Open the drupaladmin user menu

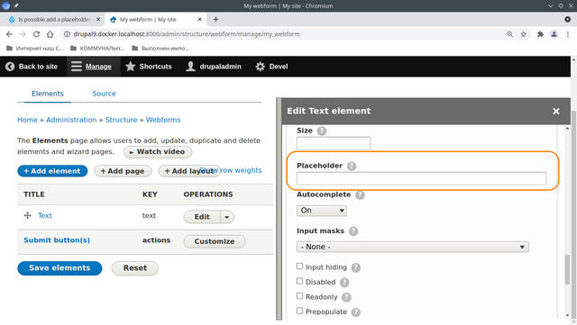point(214,67)
